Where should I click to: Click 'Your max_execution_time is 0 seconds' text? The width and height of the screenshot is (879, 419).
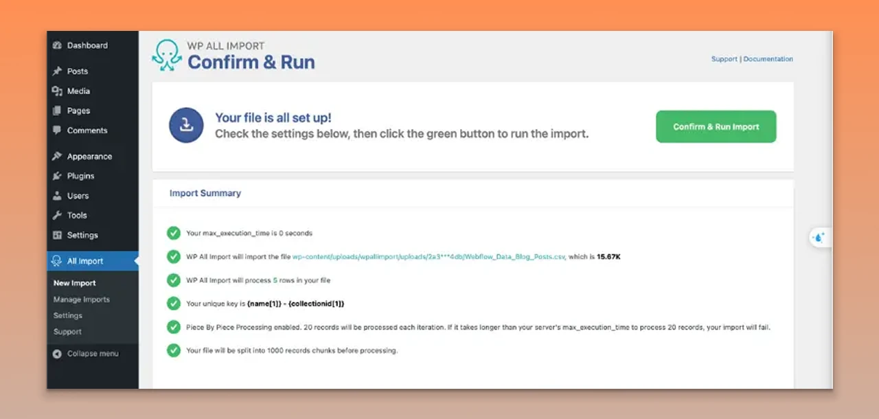[x=249, y=234]
